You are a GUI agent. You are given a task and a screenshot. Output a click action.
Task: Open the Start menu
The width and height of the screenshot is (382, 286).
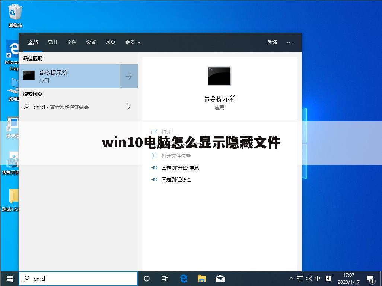coord(9,278)
